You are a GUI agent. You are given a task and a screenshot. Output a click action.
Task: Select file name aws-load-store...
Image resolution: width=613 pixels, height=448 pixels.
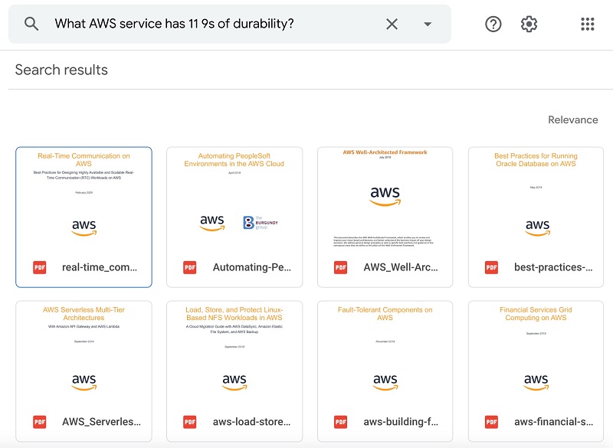click(251, 422)
